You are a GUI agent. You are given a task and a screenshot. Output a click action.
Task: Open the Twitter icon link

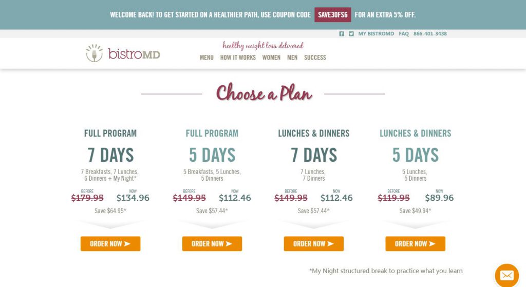(351, 34)
